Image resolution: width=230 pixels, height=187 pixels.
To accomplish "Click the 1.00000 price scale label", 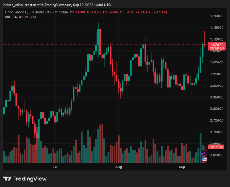I will pyautogui.click(x=217, y=62).
